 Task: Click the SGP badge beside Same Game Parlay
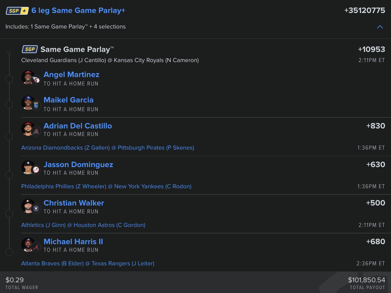point(30,49)
